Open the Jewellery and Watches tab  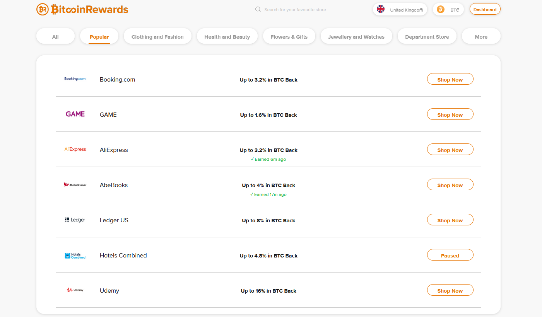point(356,36)
